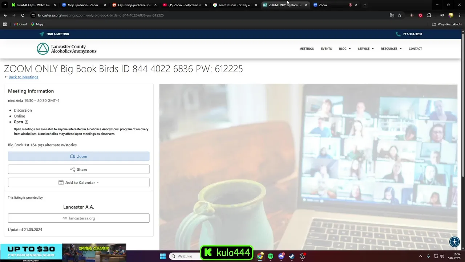
Task: Call 717-394-3238 phone link
Action: point(412,34)
